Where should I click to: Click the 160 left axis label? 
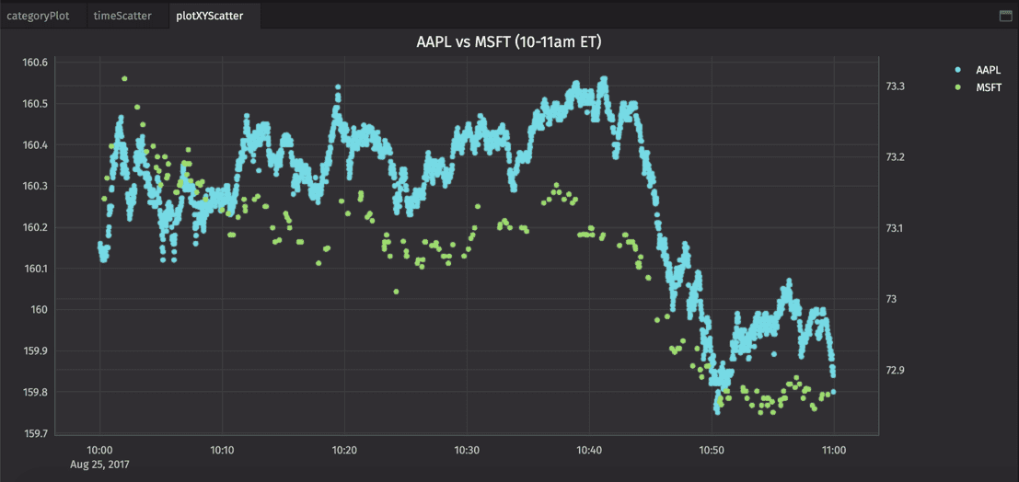coord(41,310)
